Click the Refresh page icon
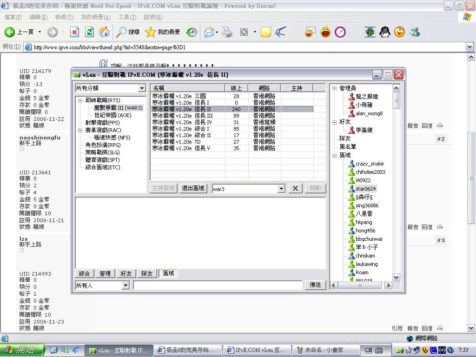The height and width of the screenshot is (357, 476). tap(90, 32)
